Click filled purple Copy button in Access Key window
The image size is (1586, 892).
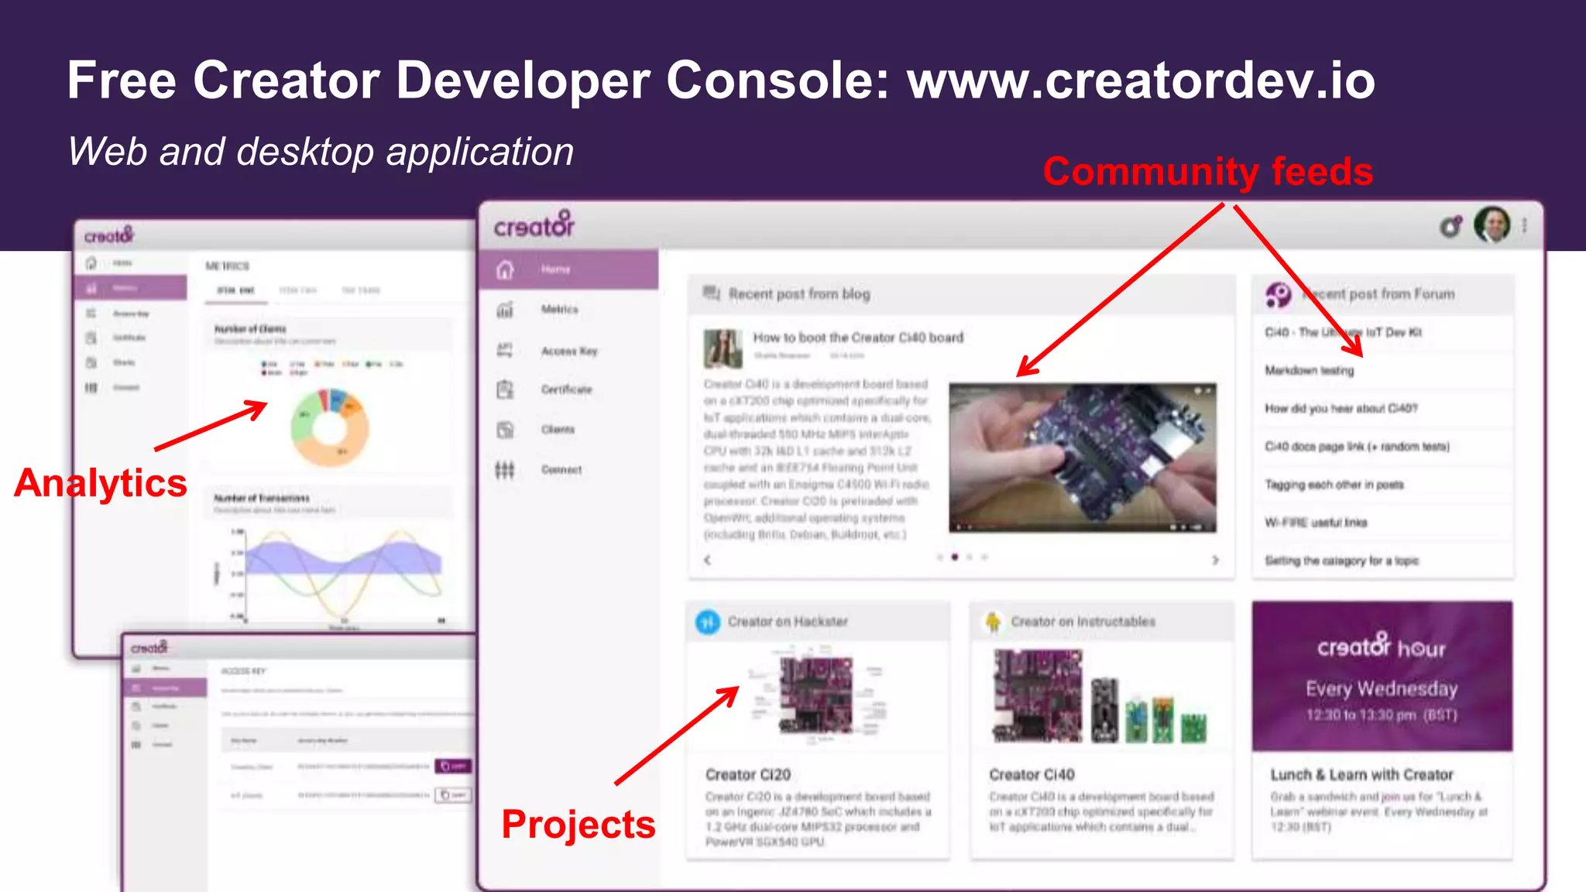(453, 766)
